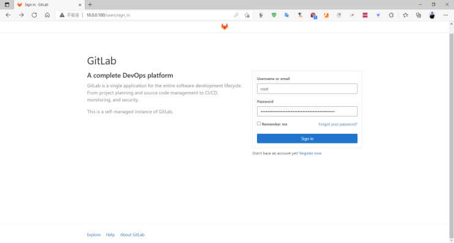Open the green shield adblock extension
The image size is (454, 243).
[x=274, y=15]
